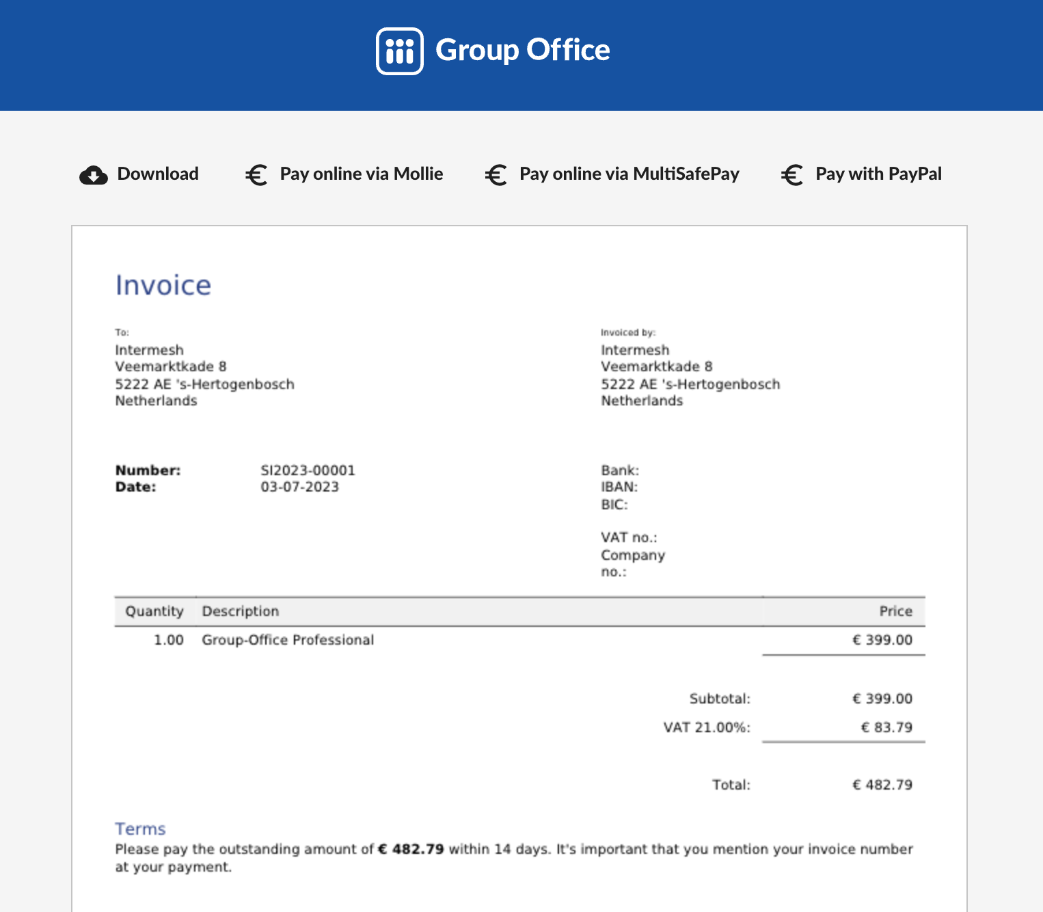Click the Description column header
Image resolution: width=1043 pixels, height=912 pixels.
[241, 611]
